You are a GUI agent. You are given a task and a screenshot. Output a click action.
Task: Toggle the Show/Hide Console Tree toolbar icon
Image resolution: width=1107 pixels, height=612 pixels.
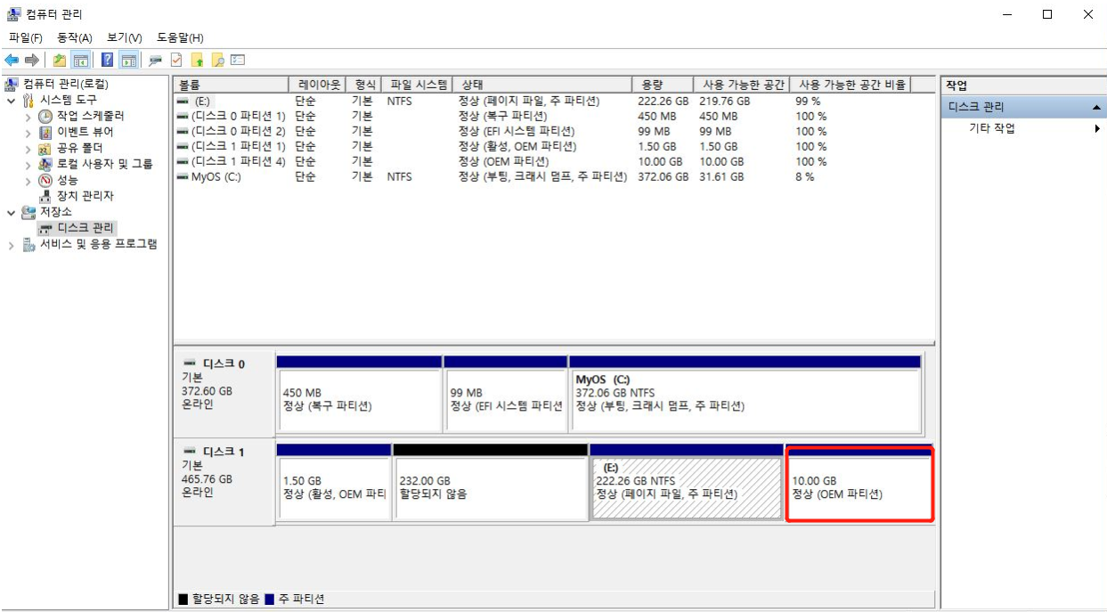coord(81,60)
